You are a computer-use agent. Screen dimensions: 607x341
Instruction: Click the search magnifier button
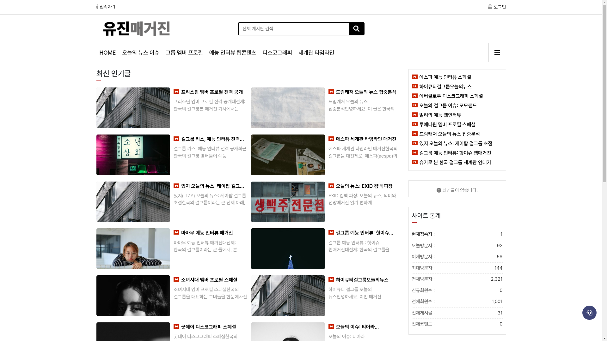pyautogui.click(x=356, y=29)
